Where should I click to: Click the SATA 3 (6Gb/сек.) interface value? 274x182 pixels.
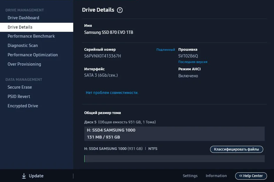(x=101, y=75)
